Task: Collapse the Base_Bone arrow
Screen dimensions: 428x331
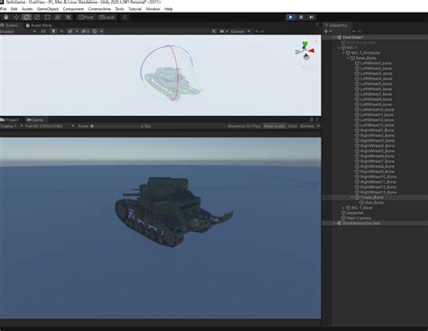Action: [349, 58]
